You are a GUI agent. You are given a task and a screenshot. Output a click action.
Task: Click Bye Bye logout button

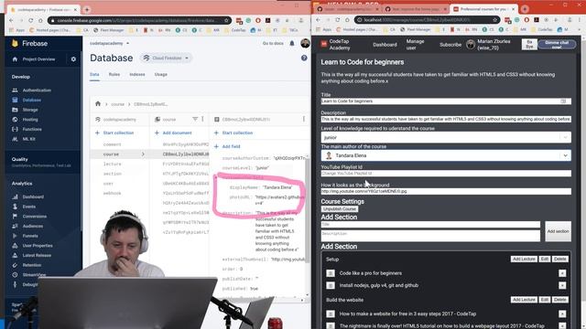(x=529, y=45)
